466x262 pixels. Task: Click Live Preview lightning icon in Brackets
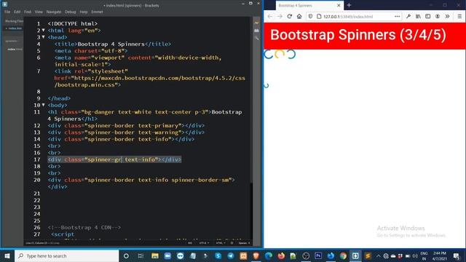point(256,23)
